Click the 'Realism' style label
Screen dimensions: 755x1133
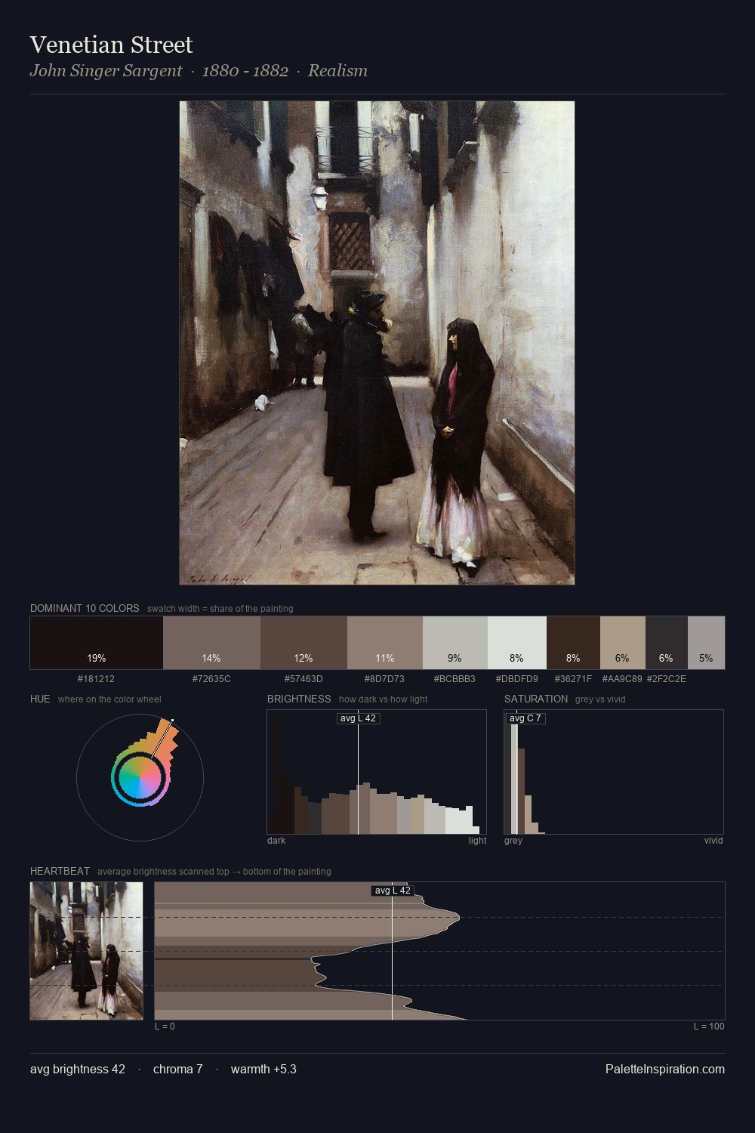(337, 71)
